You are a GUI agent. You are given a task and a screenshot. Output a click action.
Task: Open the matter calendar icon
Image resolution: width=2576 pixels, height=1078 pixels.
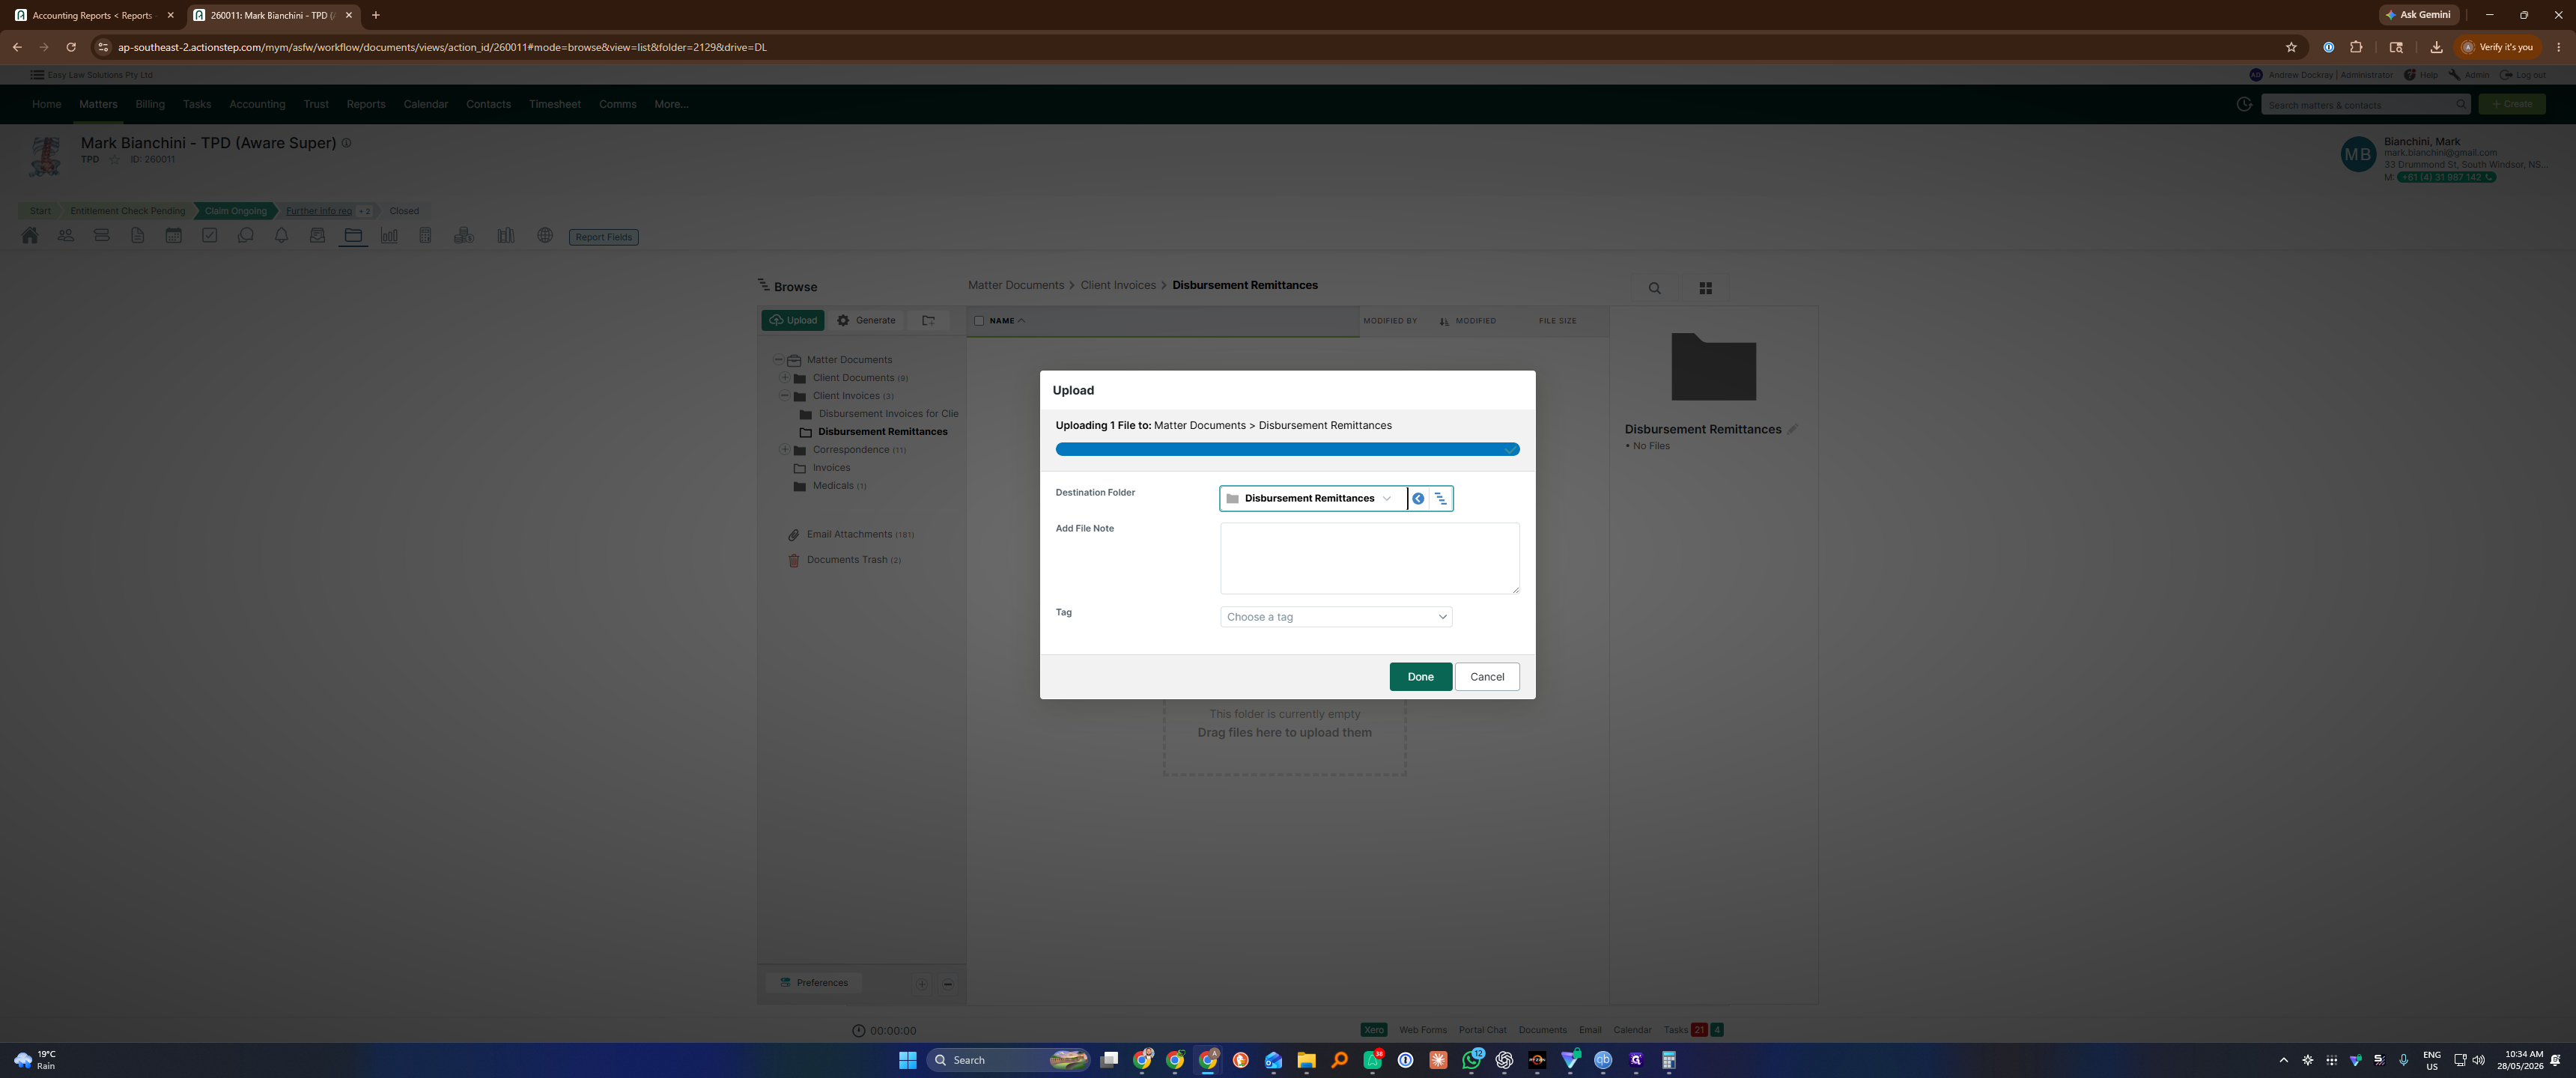coord(174,235)
